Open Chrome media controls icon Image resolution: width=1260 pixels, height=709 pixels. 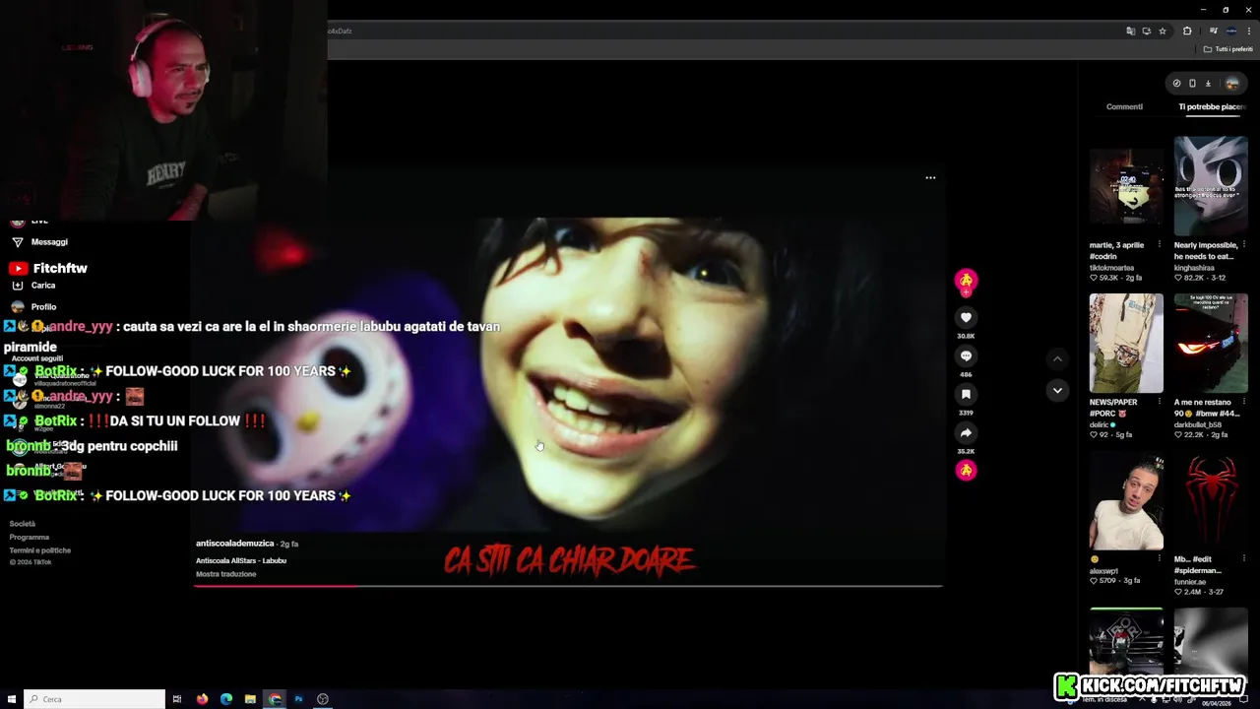[x=1213, y=32]
